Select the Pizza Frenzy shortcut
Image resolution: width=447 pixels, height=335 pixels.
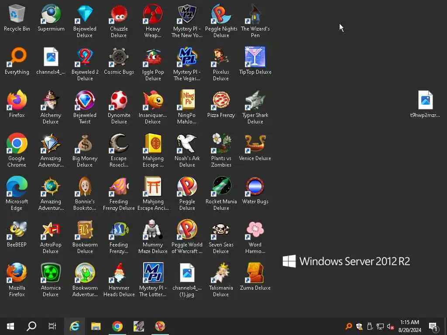(x=221, y=104)
